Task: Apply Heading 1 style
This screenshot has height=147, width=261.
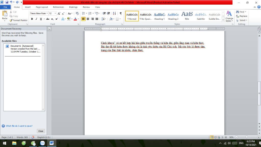Action: [159, 16]
